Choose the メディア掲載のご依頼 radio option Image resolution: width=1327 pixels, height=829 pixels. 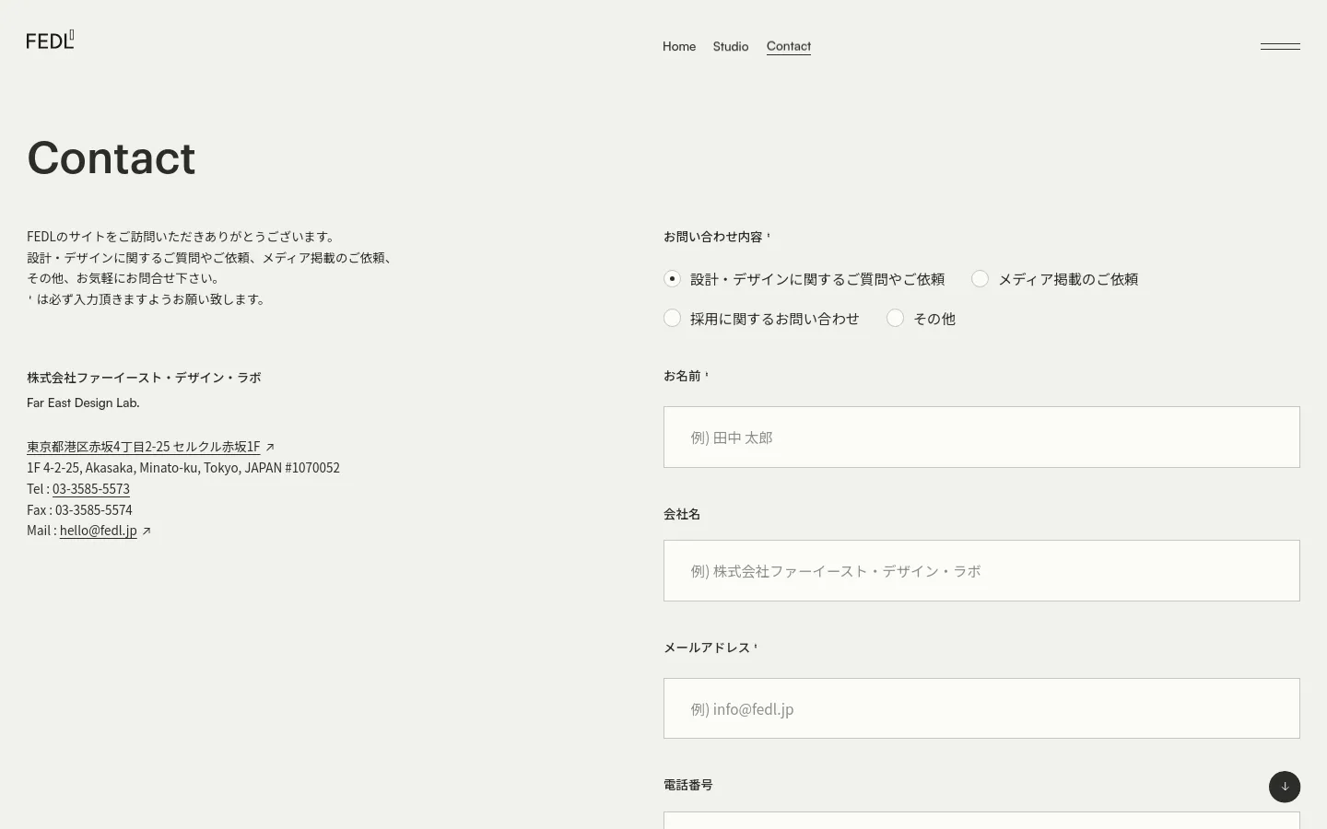pyautogui.click(x=981, y=278)
